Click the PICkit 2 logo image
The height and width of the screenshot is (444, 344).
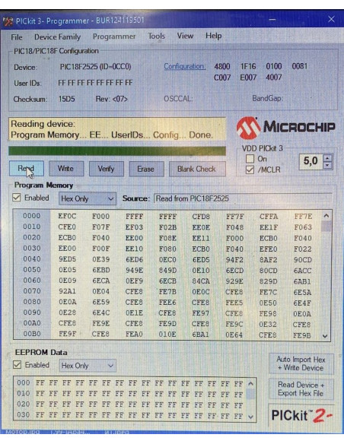tap(301, 415)
